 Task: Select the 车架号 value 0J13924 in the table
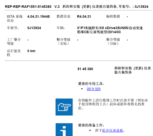click(x=34, y=28)
